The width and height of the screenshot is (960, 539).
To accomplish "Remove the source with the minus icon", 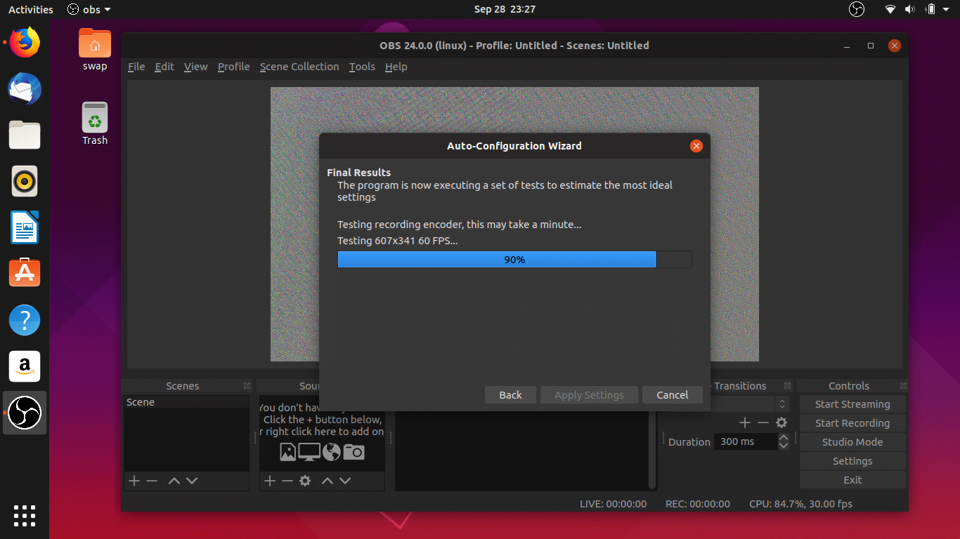I will pos(287,481).
